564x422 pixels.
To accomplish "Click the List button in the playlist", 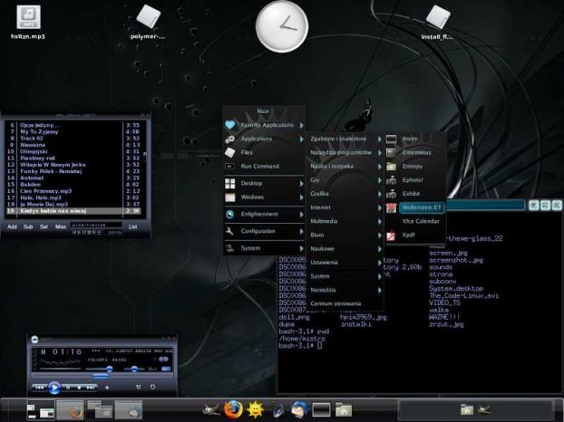I will [132, 227].
